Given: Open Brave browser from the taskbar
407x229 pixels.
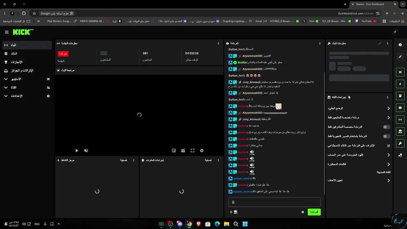Looking at the screenshot, I should pos(198,224).
